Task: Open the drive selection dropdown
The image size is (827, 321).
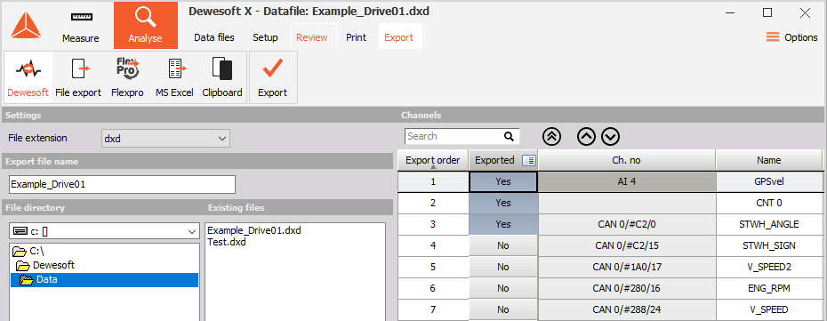Action: coord(104,231)
